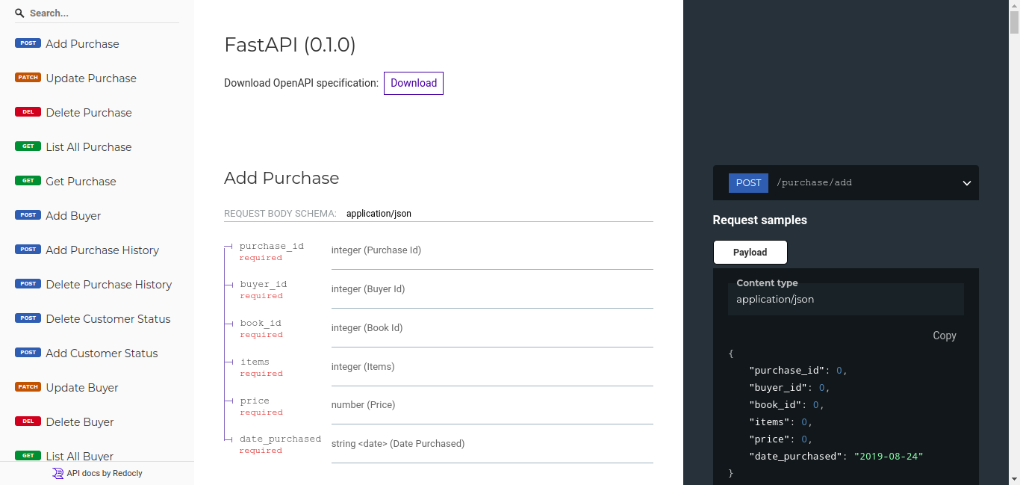Click the DEL badge beside Delete Purchase
The height and width of the screenshot is (485, 1020).
click(x=28, y=111)
